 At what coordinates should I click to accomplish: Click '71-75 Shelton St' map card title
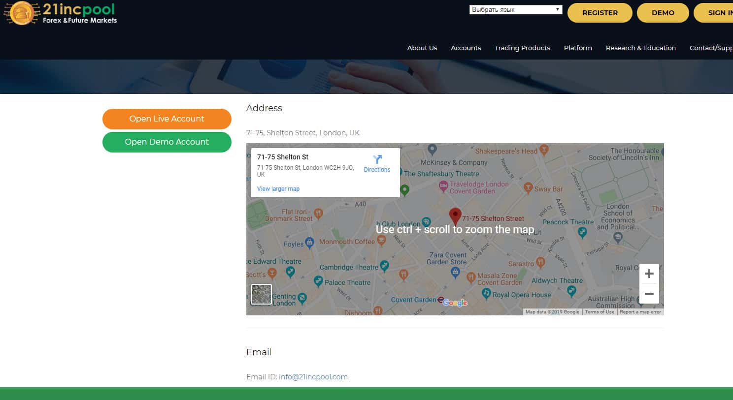(x=283, y=157)
